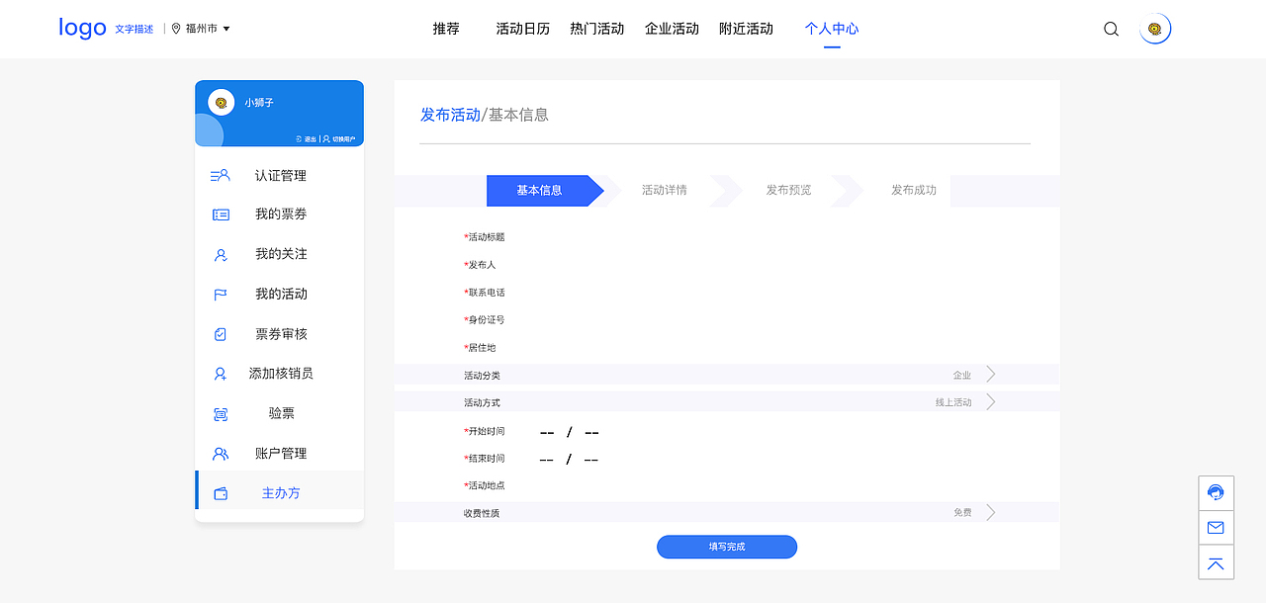Click the email envelope floating icon

[1216, 527]
